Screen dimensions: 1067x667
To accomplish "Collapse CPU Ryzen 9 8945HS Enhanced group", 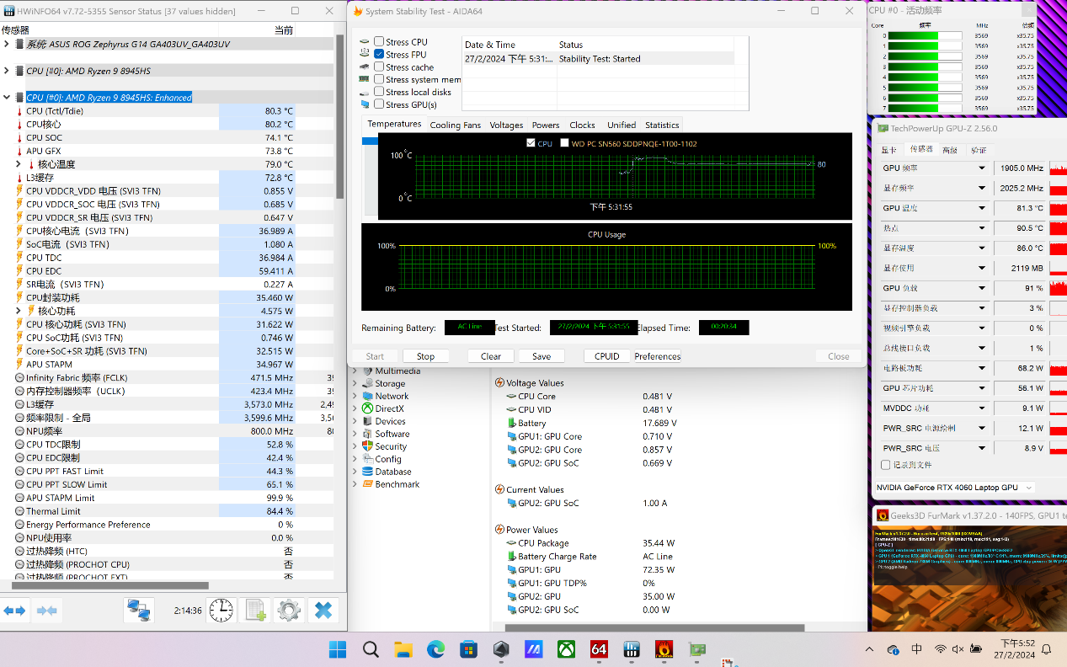I will (7, 98).
